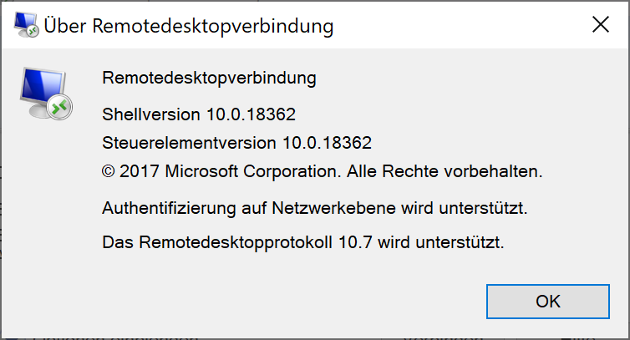Image resolution: width=630 pixels, height=340 pixels.
Task: Click the version number after Shellversion
Action: pyautogui.click(x=251, y=114)
